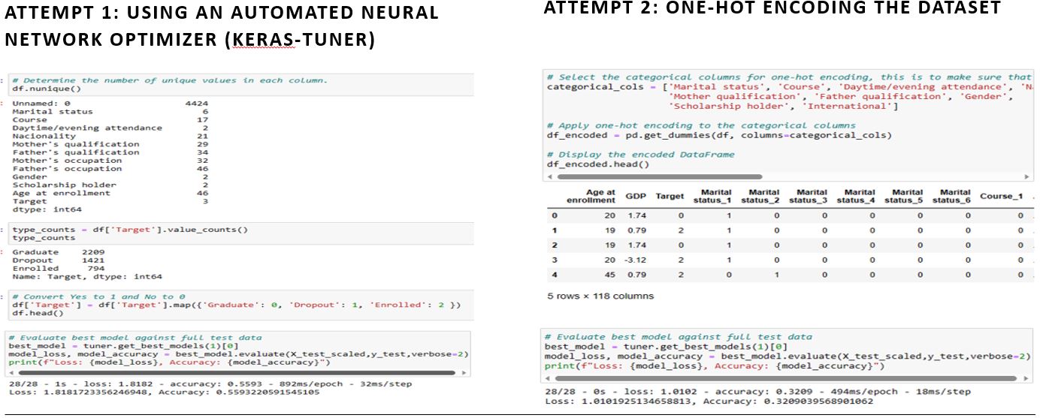This screenshot has width=1040, height=418.
Task: Select the 'Marital status_2' column header
Action: [x=760, y=197]
